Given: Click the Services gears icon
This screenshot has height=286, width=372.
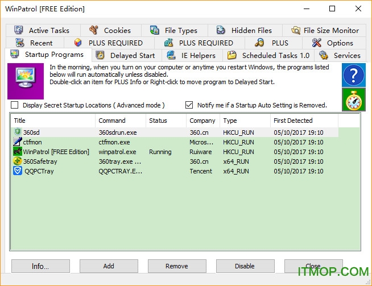Looking at the screenshot, I should pyautogui.click(x=323, y=55).
